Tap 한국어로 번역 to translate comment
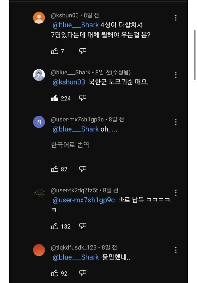Screen dimensions: 197x283 click(x=70, y=145)
